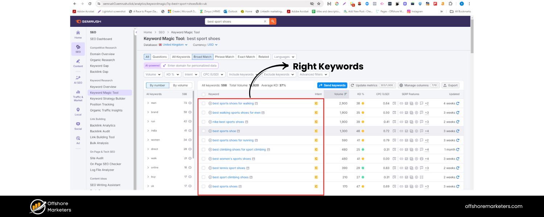Check the box beside best sports shoes for walking
Image resolution: width=544 pixels, height=217 pixels.
(x=203, y=103)
